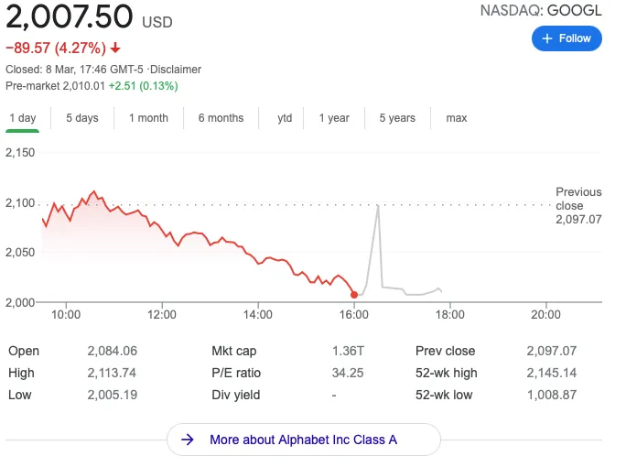The height and width of the screenshot is (467, 626).
Task: Click the Mkt cap value 1.36T
Action: coord(347,351)
